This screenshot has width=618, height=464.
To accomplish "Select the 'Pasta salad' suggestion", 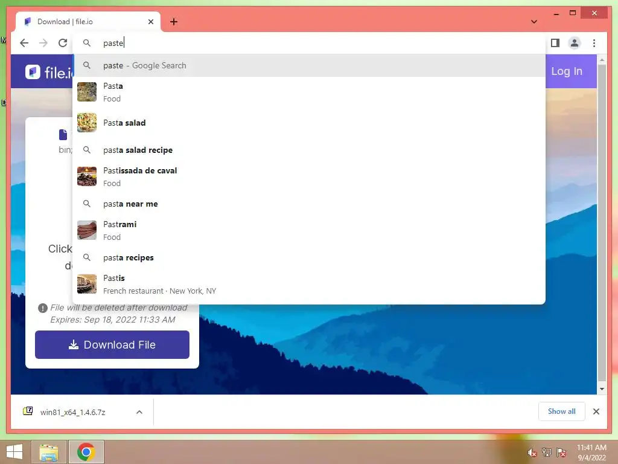I will 309,123.
